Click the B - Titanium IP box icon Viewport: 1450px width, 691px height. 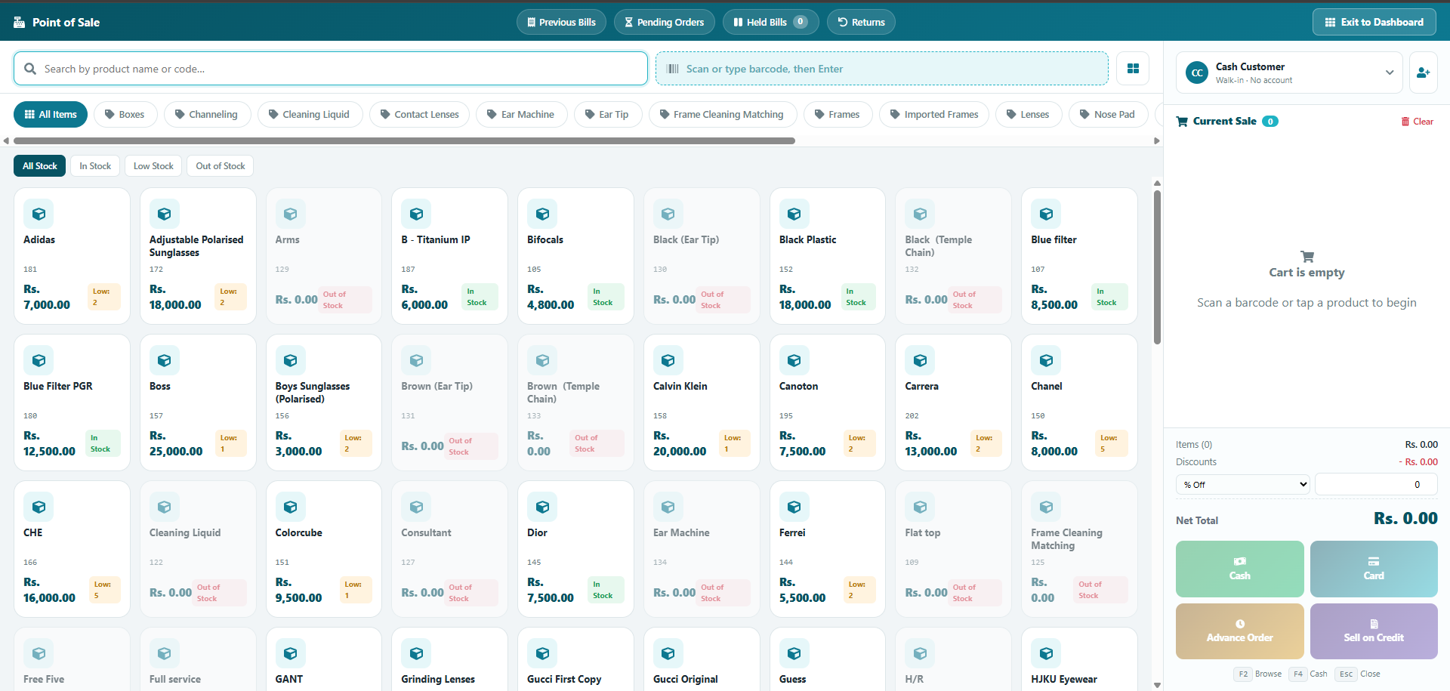click(416, 214)
